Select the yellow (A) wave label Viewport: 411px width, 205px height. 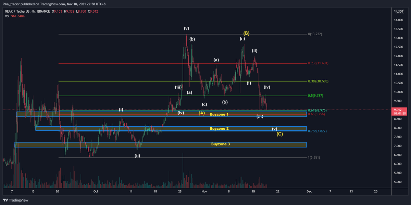[x=202, y=113]
